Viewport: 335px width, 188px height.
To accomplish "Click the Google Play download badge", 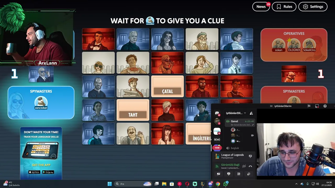I will point(48,172).
